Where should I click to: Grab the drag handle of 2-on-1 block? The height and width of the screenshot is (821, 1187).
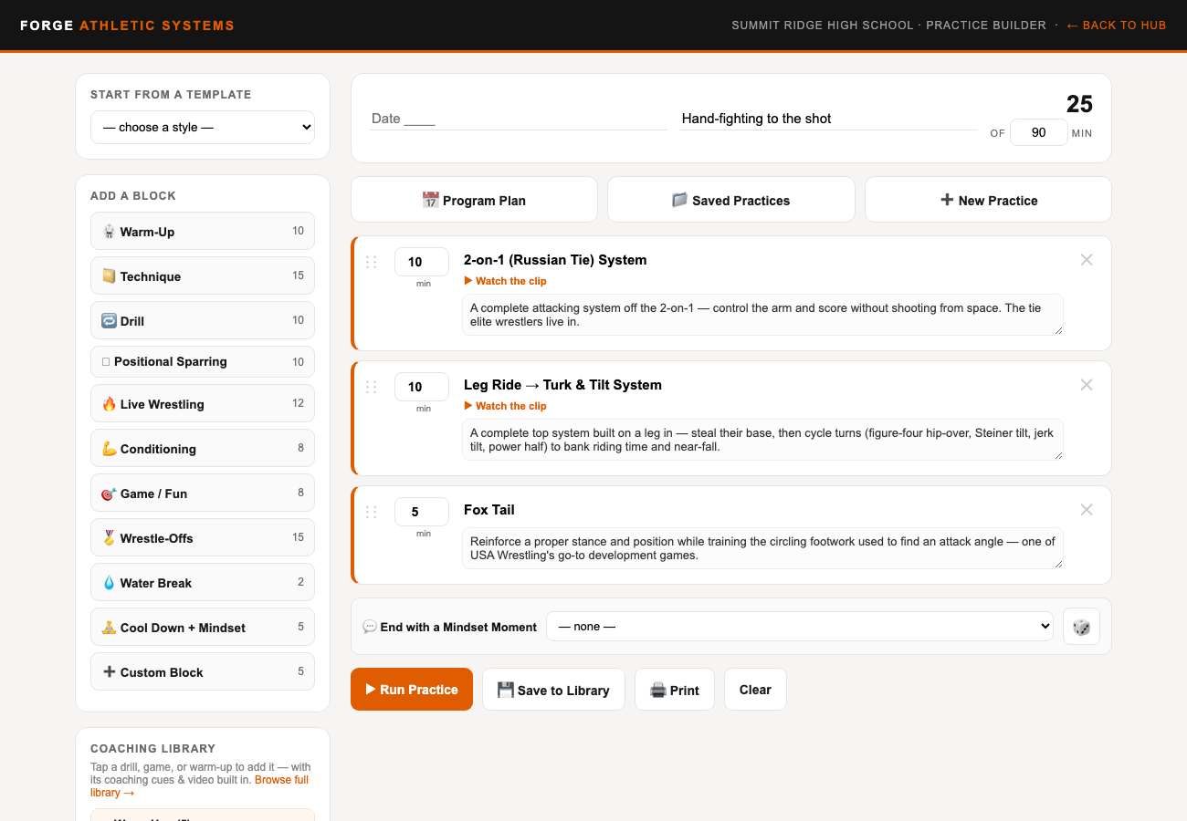click(371, 262)
